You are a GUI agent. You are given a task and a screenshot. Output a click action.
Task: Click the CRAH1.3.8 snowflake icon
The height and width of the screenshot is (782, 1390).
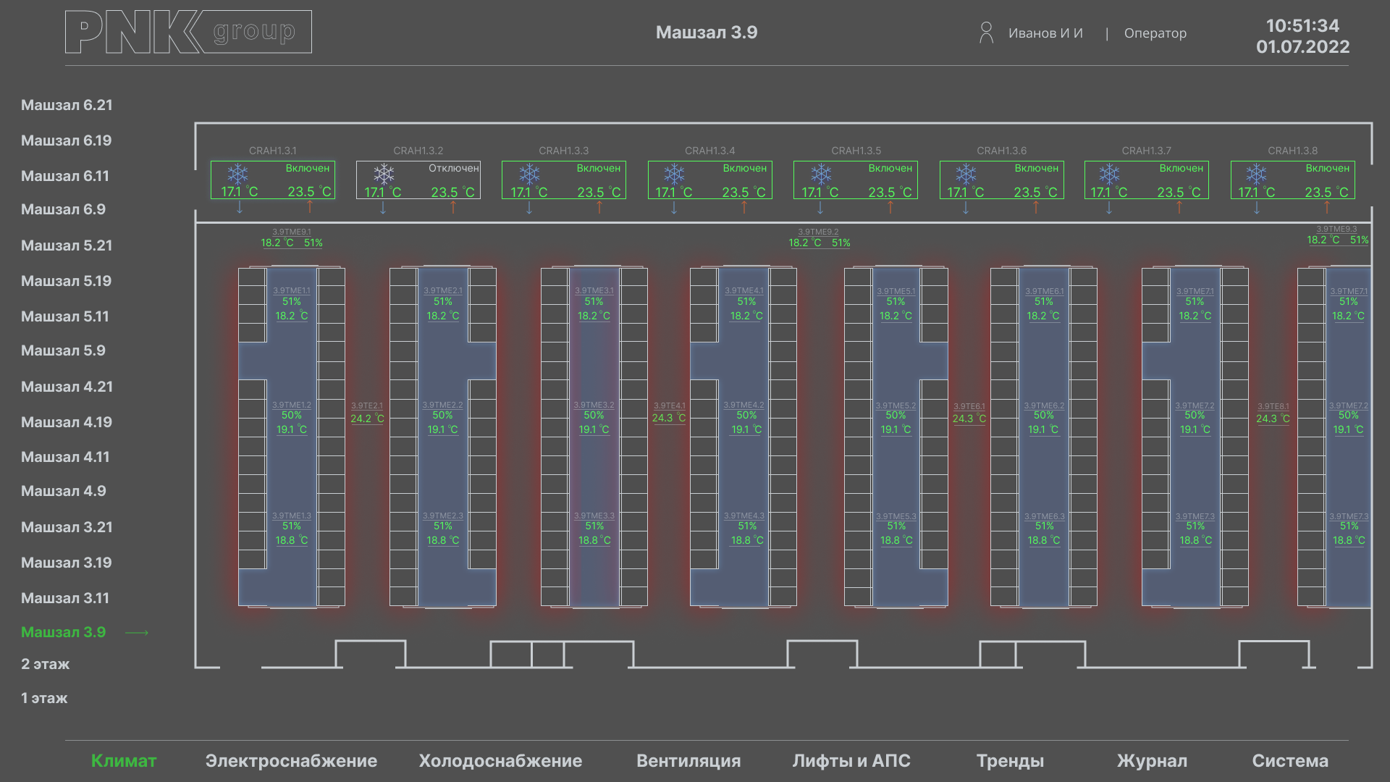[x=1256, y=175]
